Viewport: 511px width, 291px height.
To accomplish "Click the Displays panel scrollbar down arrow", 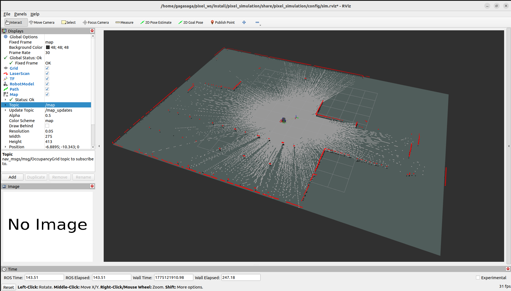I will 93,147.
